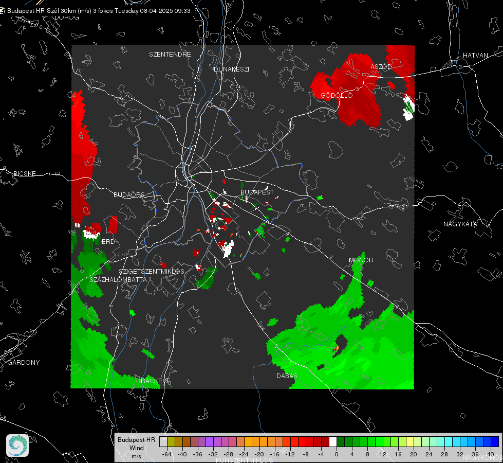Select the SZENTENDRE label
The image size is (503, 463).
170,55
